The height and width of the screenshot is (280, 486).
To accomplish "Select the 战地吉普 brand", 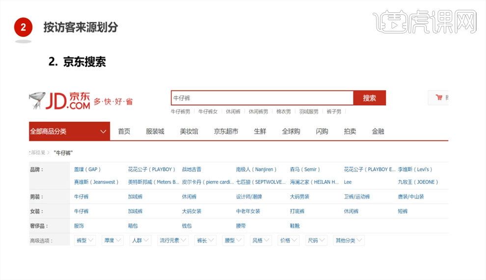I will 191,169.
